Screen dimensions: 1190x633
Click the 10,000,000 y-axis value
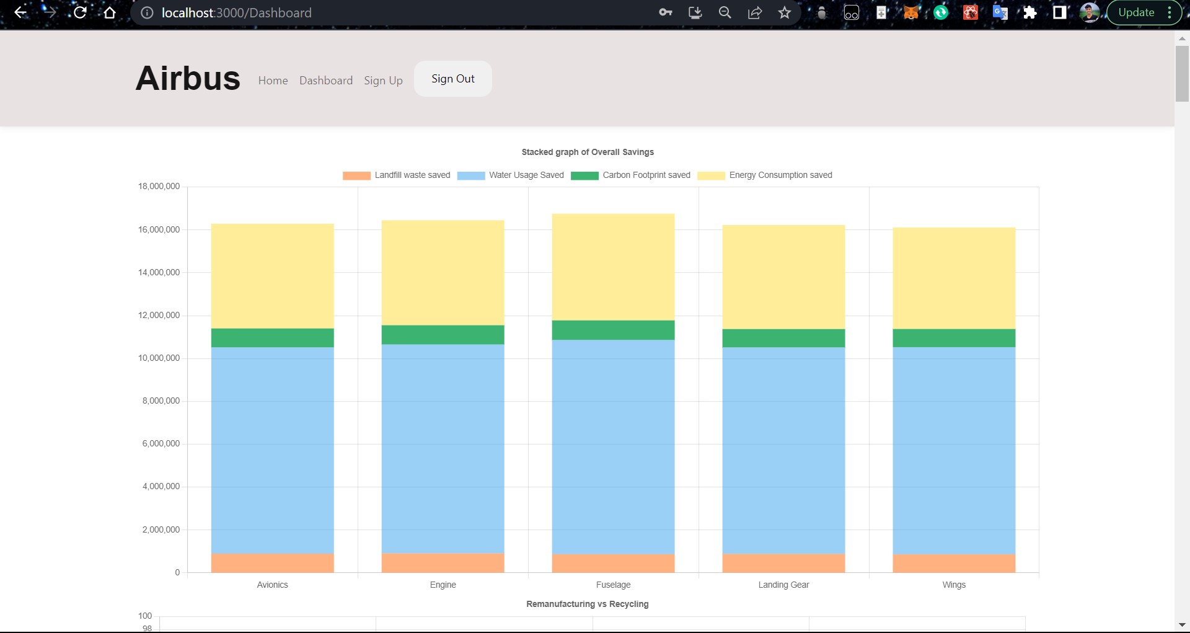click(x=159, y=358)
